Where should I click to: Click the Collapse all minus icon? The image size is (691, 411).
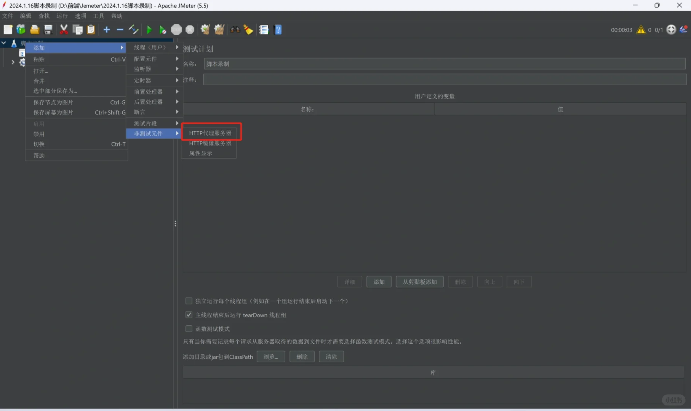pyautogui.click(x=120, y=30)
